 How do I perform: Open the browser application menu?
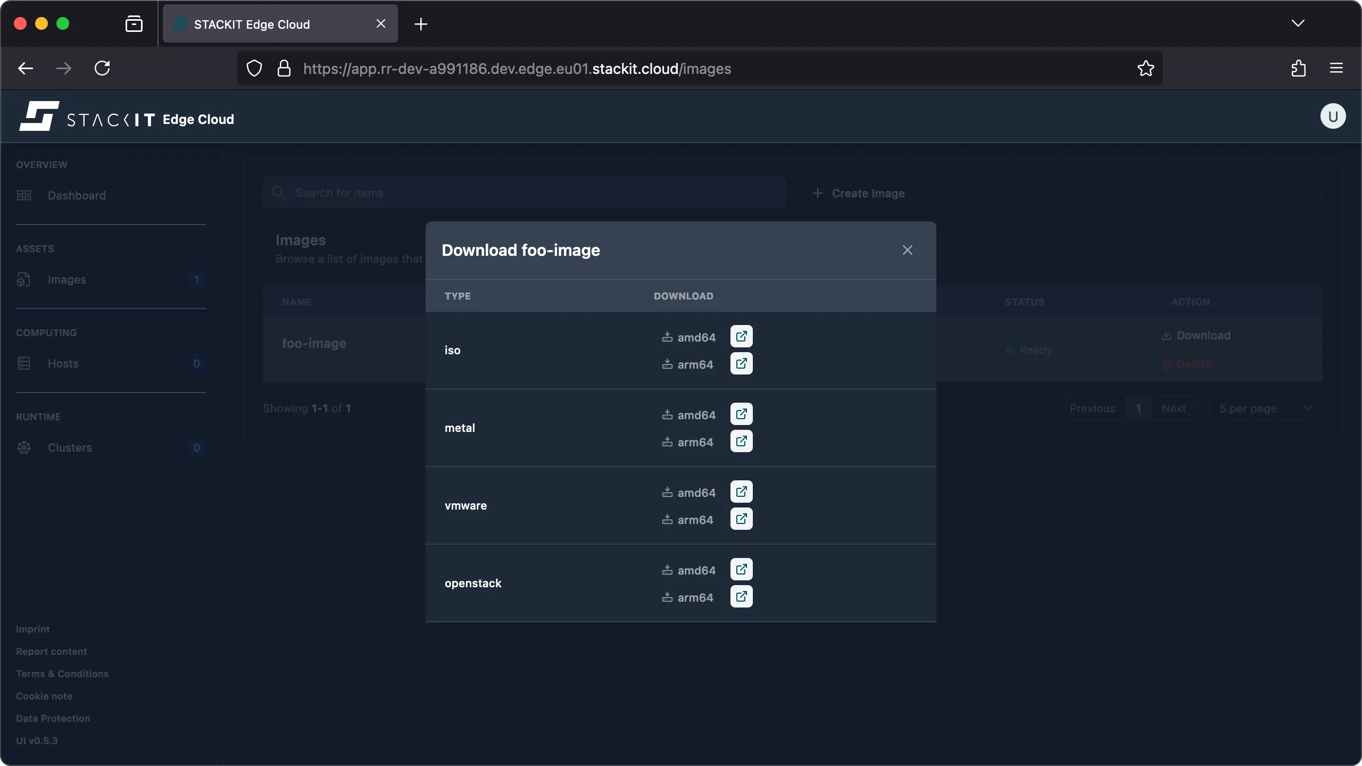[1337, 68]
